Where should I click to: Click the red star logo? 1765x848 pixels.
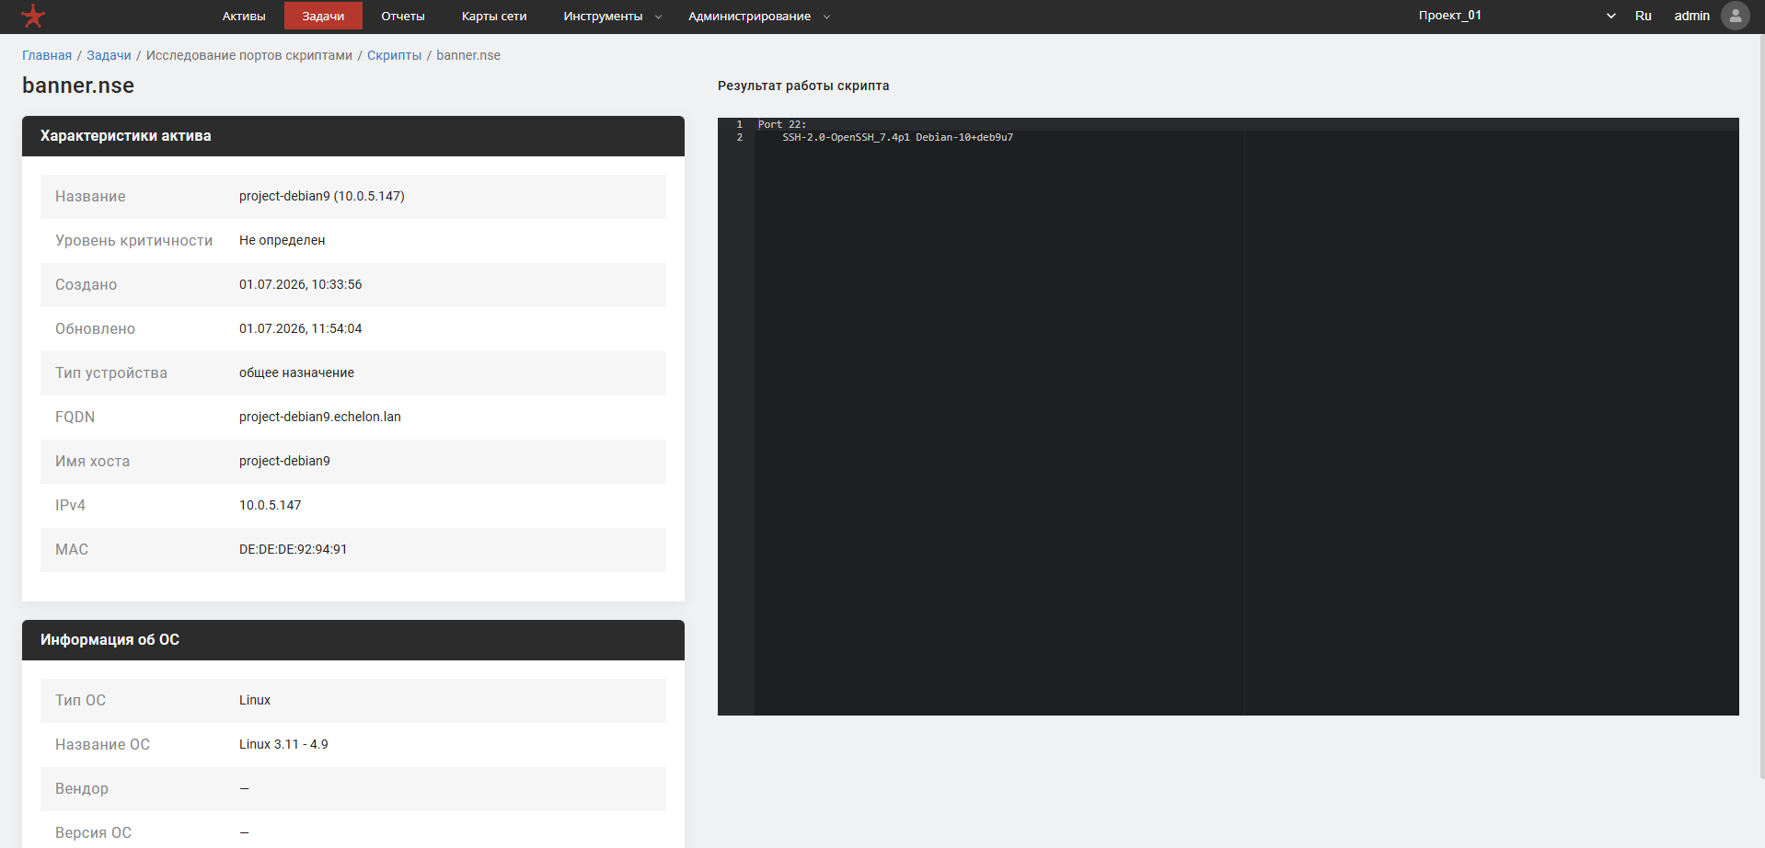[x=33, y=16]
